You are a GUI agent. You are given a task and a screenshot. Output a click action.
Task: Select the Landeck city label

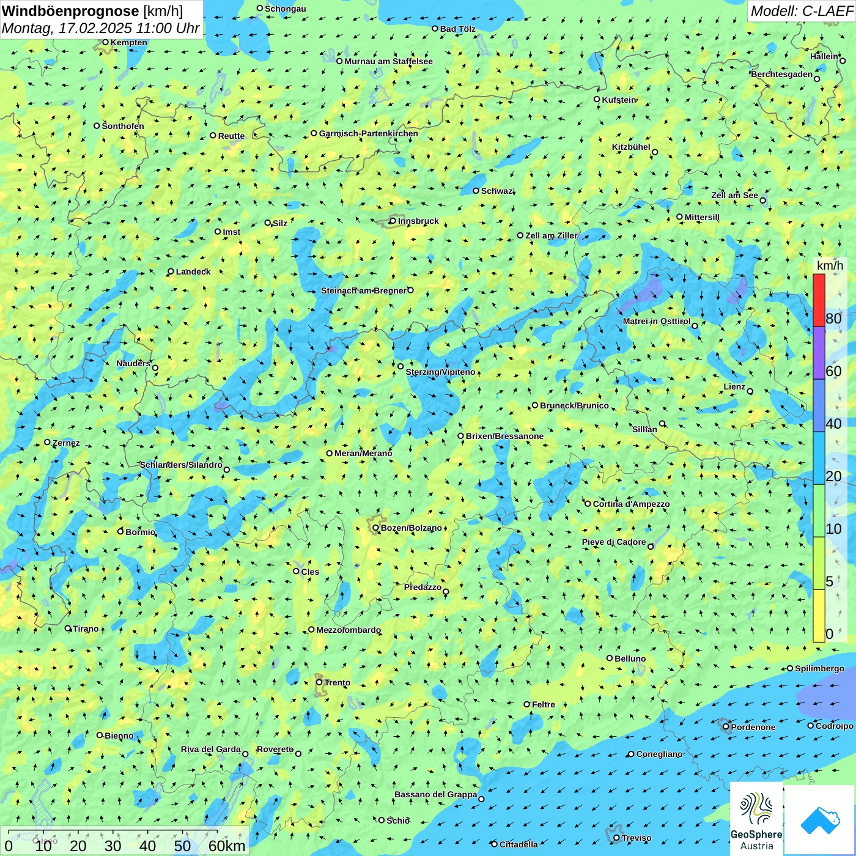(x=193, y=271)
